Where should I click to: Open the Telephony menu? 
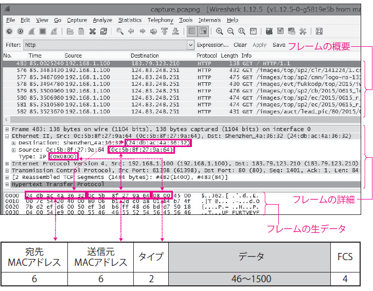pos(161,20)
